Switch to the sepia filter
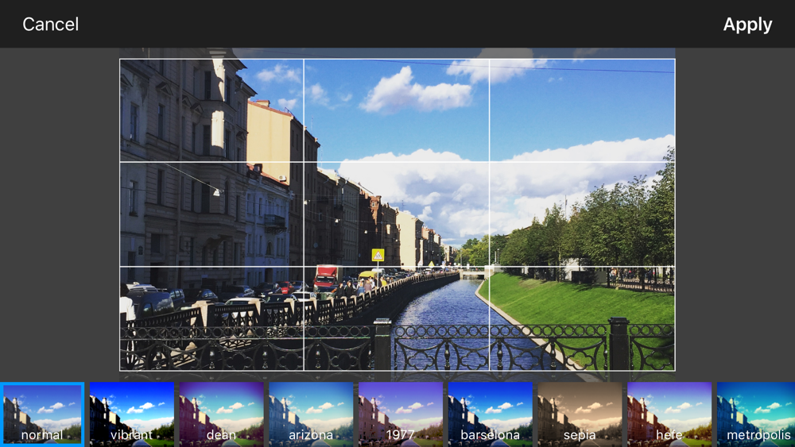Screen dimensions: 795x447 580,414
